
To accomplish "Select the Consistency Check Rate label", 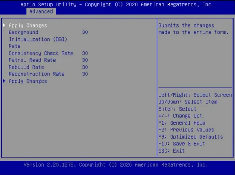I will [41, 53].
